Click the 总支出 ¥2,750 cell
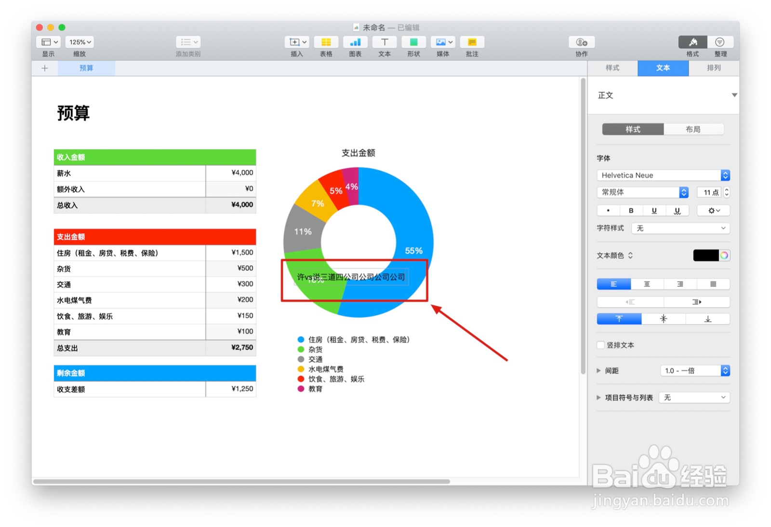This screenshot has width=771, height=527. (231, 348)
